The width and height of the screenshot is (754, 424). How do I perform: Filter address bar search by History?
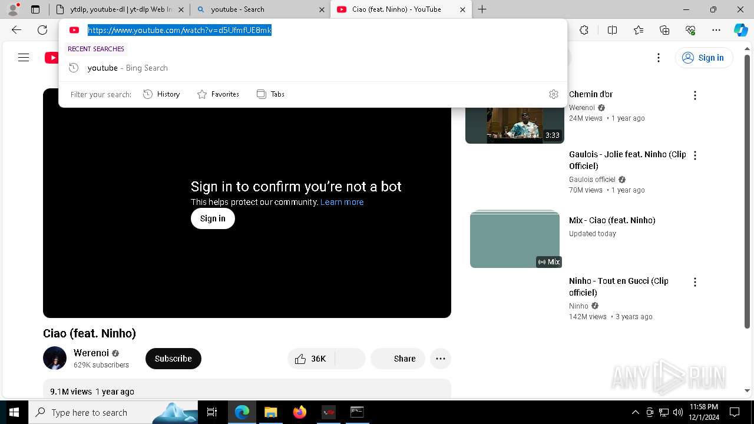161,94
